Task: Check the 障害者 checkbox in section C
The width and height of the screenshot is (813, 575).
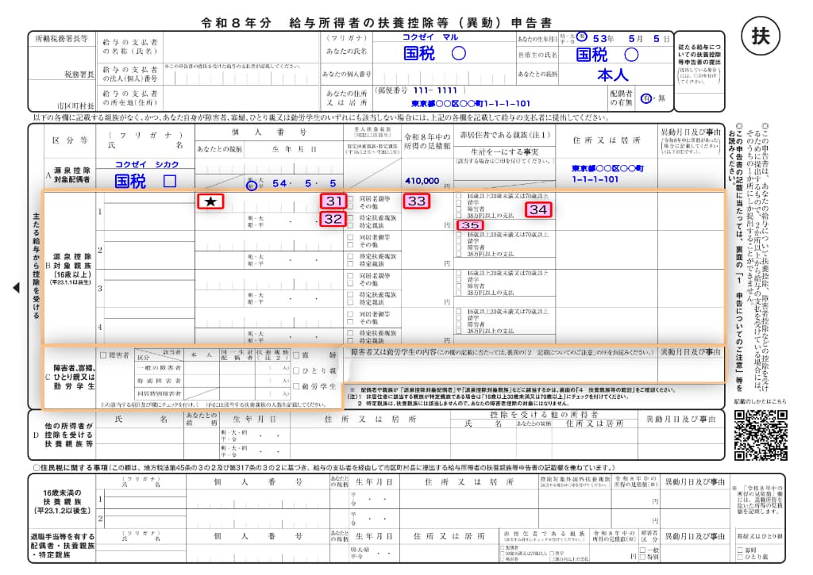Action: pos(103,355)
